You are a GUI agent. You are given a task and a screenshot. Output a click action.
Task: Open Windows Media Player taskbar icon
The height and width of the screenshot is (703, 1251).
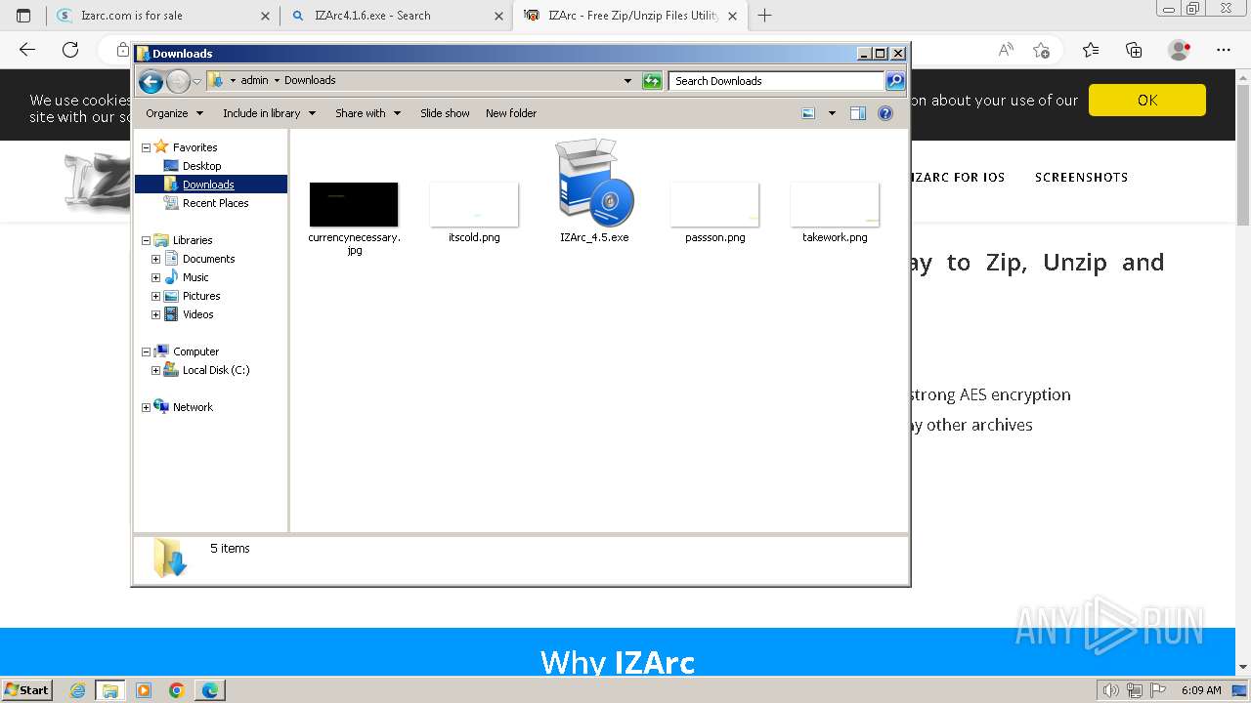pyautogui.click(x=144, y=690)
